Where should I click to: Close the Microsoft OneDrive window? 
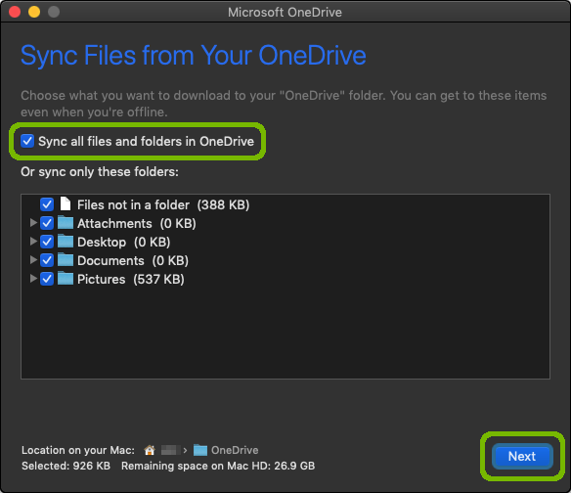pos(15,12)
